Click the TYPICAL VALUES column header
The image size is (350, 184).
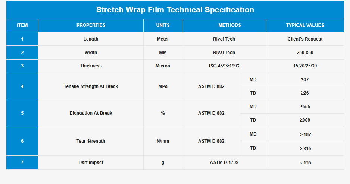305,25
